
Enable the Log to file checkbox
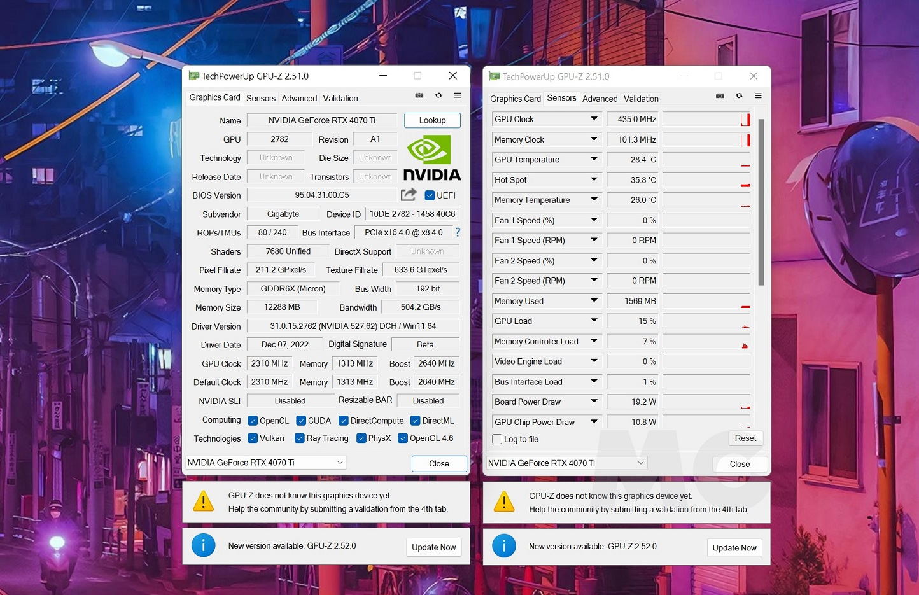click(x=498, y=439)
